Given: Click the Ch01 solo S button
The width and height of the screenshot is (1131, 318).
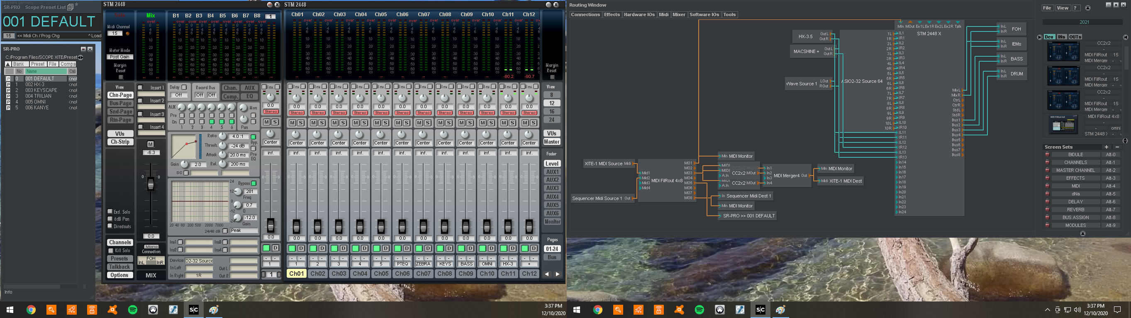Looking at the screenshot, I should tap(301, 123).
